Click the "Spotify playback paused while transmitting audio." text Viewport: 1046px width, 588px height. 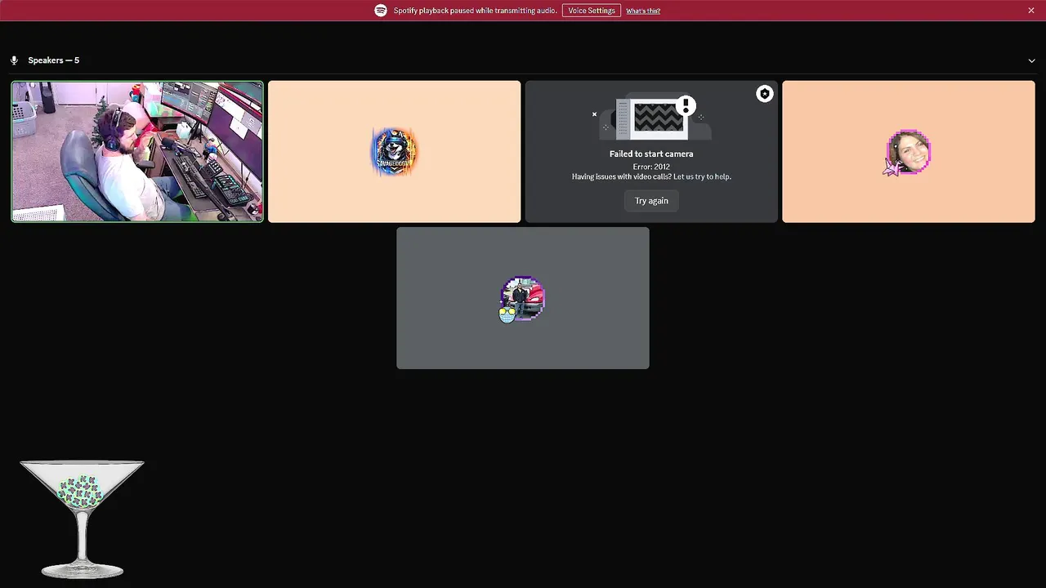(476, 11)
